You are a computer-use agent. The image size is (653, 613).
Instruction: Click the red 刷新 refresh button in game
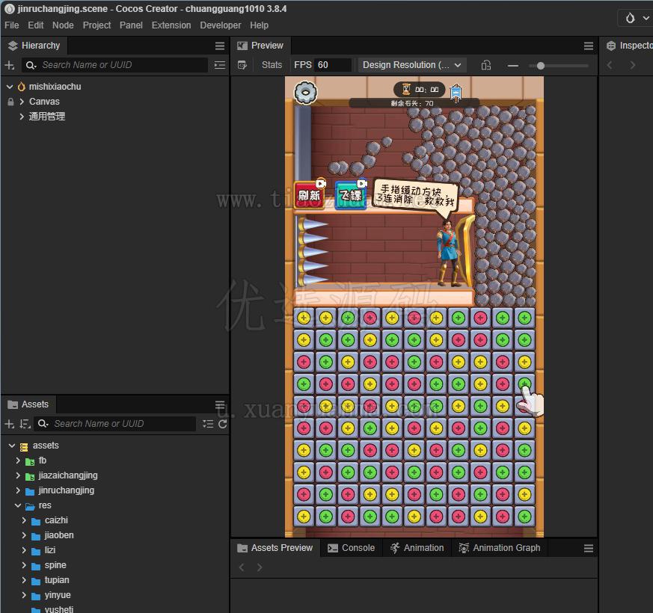(309, 194)
